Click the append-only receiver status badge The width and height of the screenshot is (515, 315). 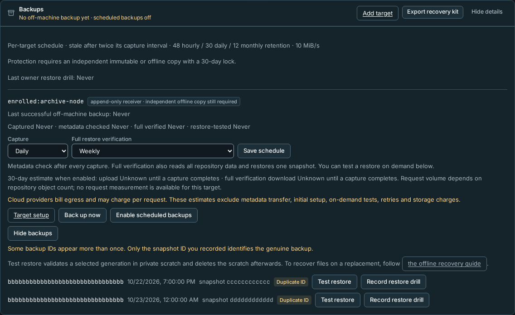tap(164, 102)
